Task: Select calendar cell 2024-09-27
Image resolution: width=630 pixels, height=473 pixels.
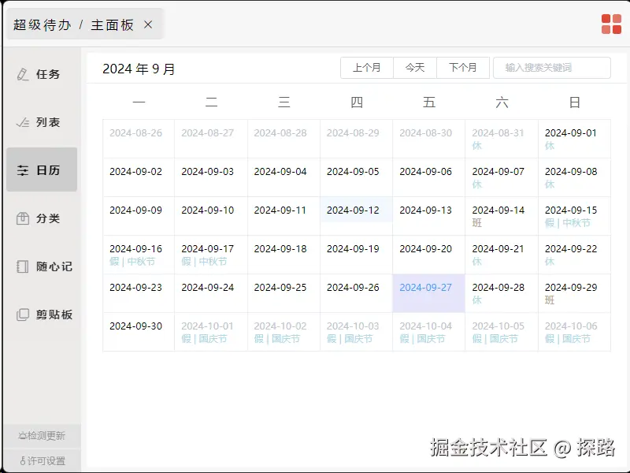Action: pyautogui.click(x=428, y=293)
